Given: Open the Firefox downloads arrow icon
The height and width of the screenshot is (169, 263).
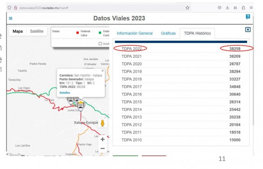Looking at the screenshot, I should 227,8.
